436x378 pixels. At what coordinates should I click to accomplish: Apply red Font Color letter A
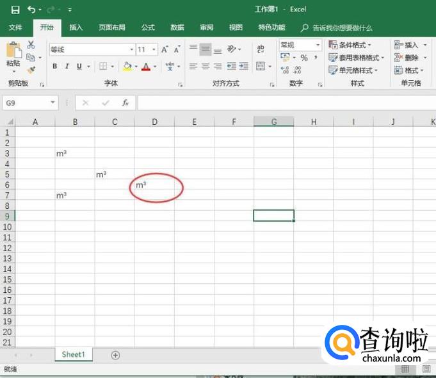pyautogui.click(x=146, y=66)
